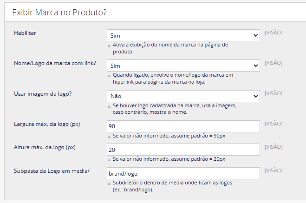
Task: Click the note triangle icon below Habilitar dropdown
Action: point(109,46)
